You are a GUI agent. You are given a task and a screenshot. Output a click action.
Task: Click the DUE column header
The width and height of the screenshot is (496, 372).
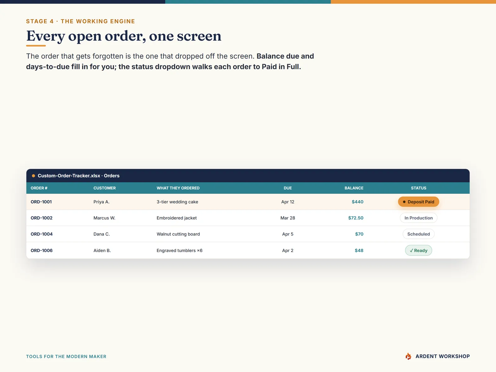(x=288, y=188)
